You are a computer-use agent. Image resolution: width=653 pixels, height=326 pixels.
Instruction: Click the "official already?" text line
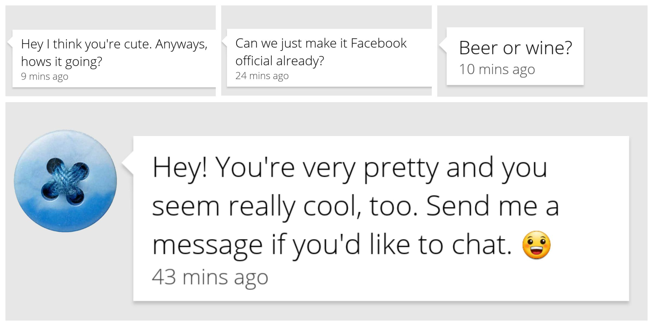(280, 61)
